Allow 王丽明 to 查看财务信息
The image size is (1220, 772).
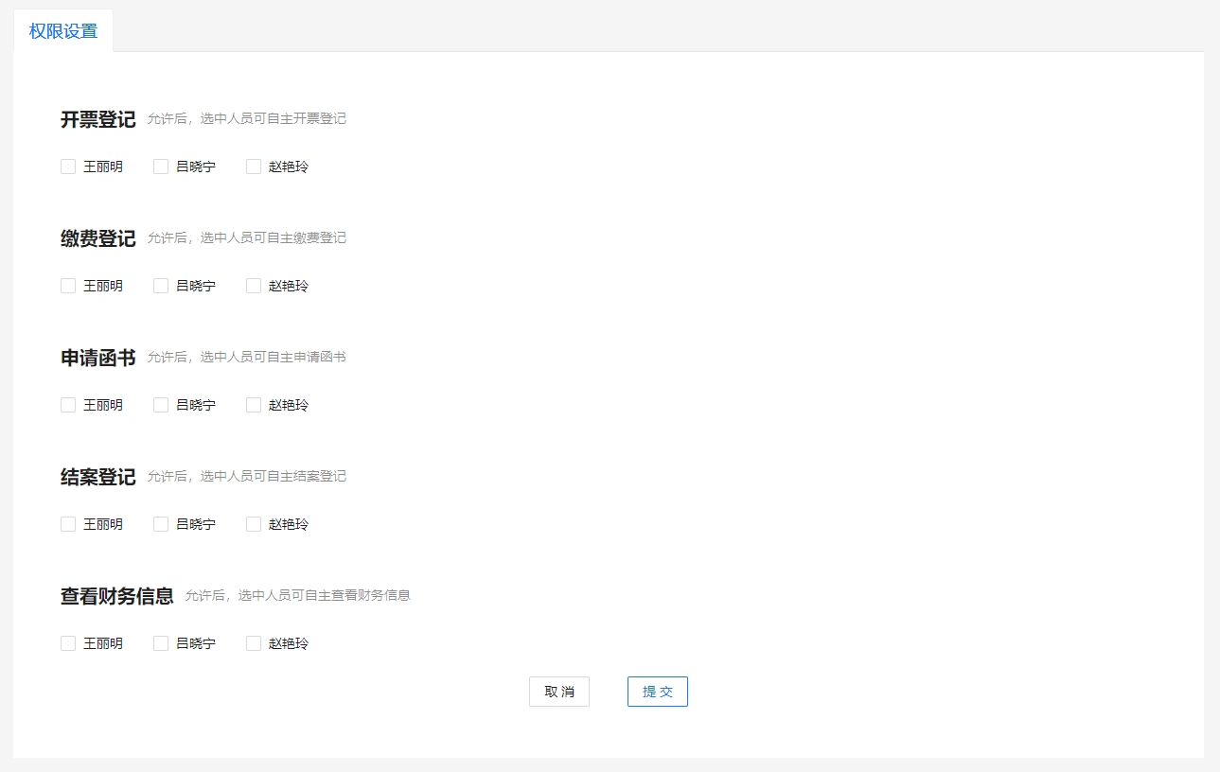click(68, 643)
